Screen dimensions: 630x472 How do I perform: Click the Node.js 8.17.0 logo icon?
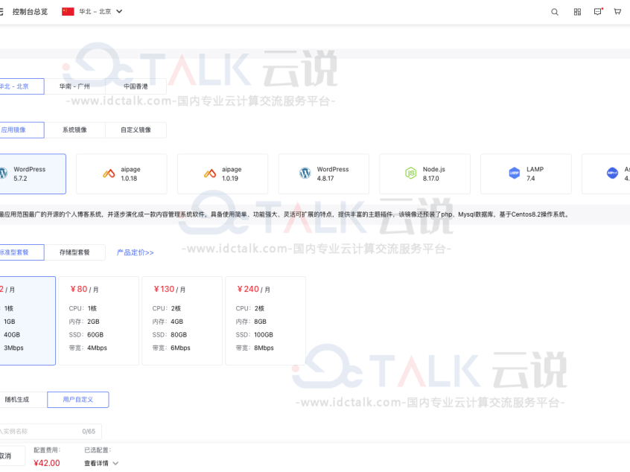410,173
